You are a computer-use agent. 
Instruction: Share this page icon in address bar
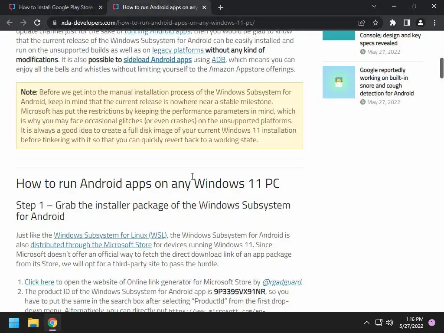tap(362, 23)
